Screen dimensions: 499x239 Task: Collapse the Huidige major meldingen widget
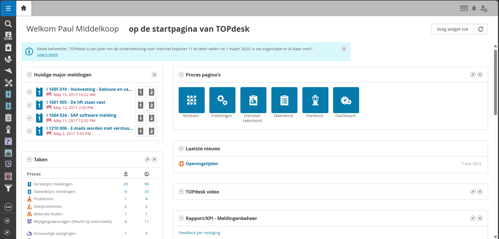click(x=29, y=75)
